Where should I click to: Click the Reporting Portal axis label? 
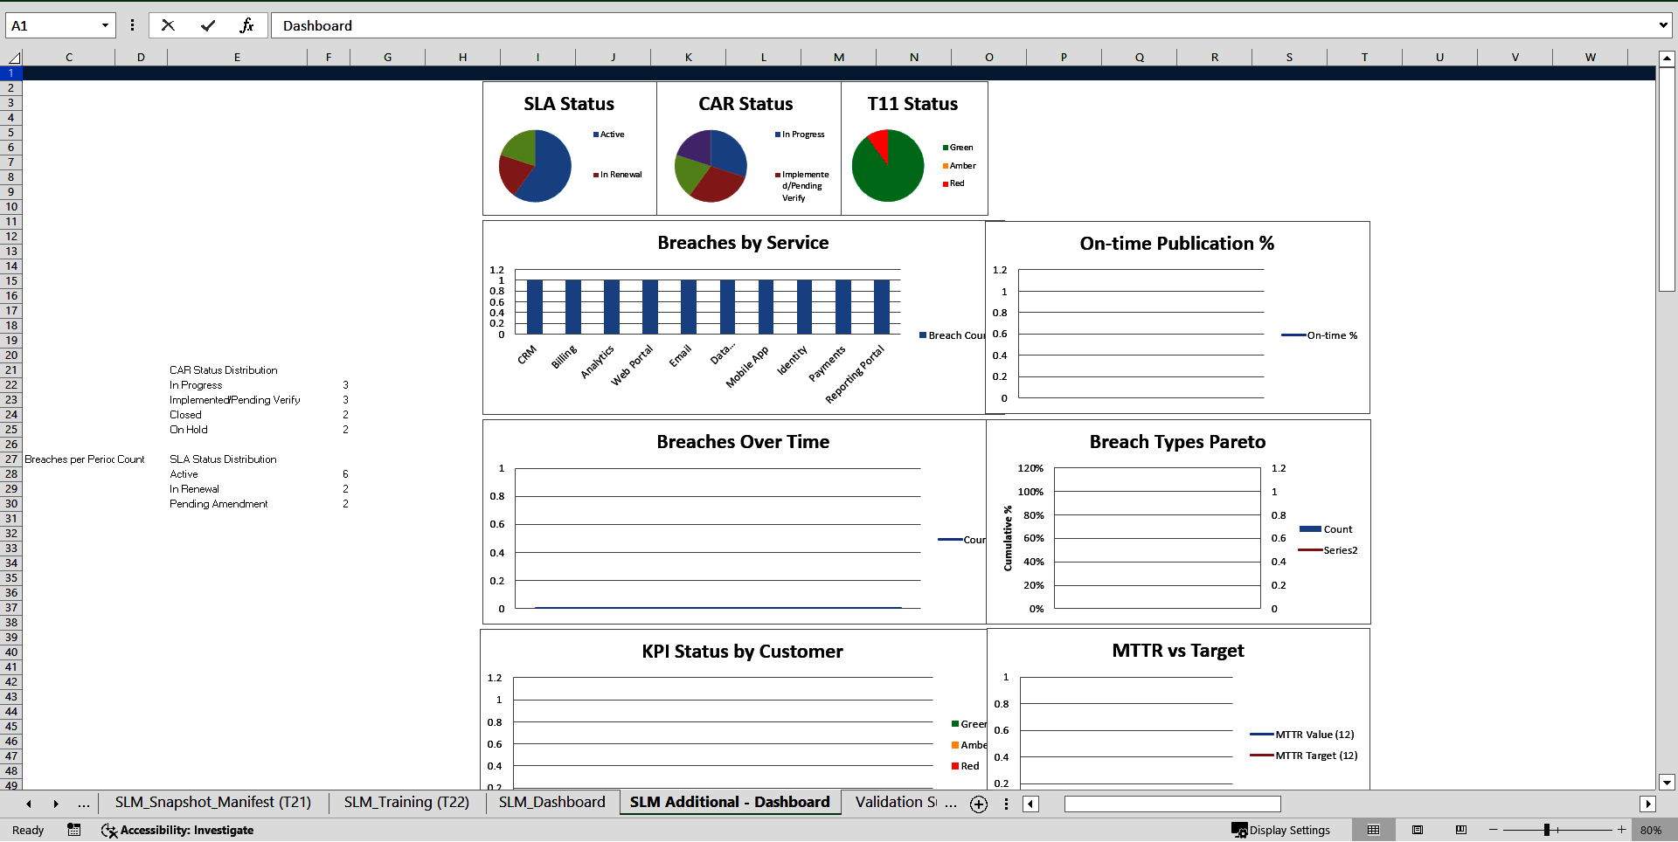pos(855,374)
